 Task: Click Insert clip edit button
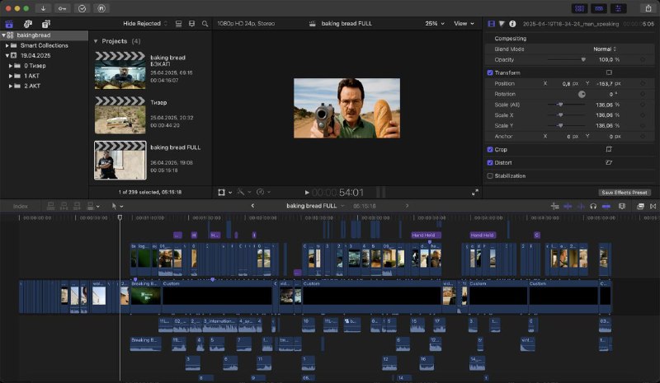64,206
